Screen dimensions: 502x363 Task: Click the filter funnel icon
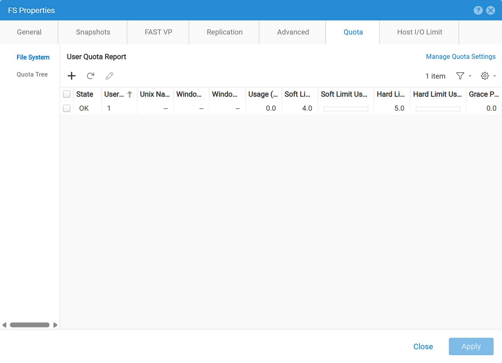pyautogui.click(x=460, y=76)
